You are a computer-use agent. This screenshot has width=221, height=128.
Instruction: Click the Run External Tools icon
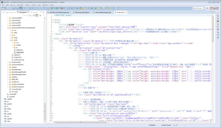tap(62, 8)
